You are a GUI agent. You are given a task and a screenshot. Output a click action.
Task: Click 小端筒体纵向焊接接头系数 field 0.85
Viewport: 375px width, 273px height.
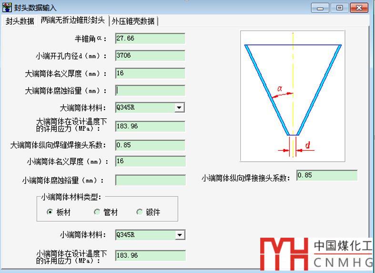tap(327, 175)
